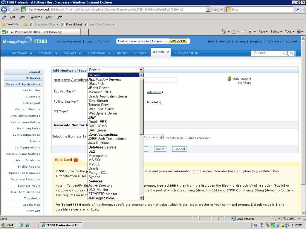Screen dimensions: 306x229
Task: Click the dropdown list scroll down arrow
Action: pyautogui.click(x=142, y=198)
